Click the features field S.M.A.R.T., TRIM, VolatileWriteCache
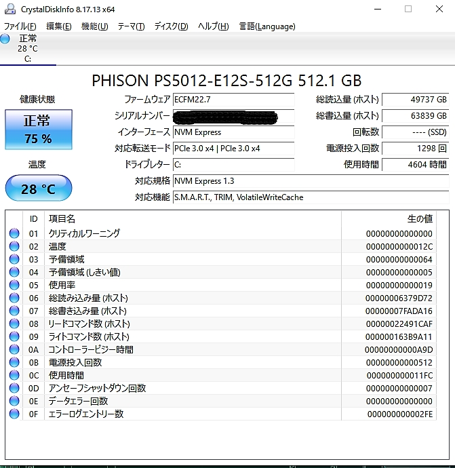The image size is (455, 468). coord(311,197)
